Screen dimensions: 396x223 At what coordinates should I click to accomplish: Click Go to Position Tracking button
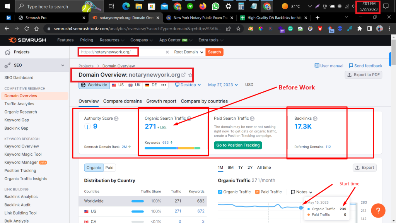click(238, 145)
